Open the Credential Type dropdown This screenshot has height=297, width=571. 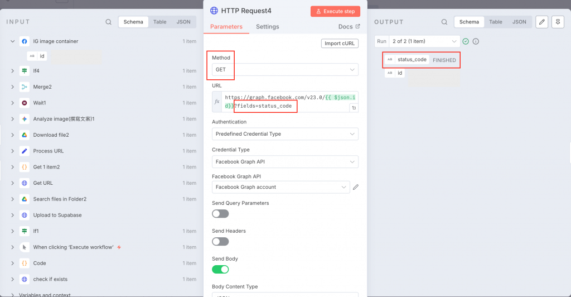(285, 162)
